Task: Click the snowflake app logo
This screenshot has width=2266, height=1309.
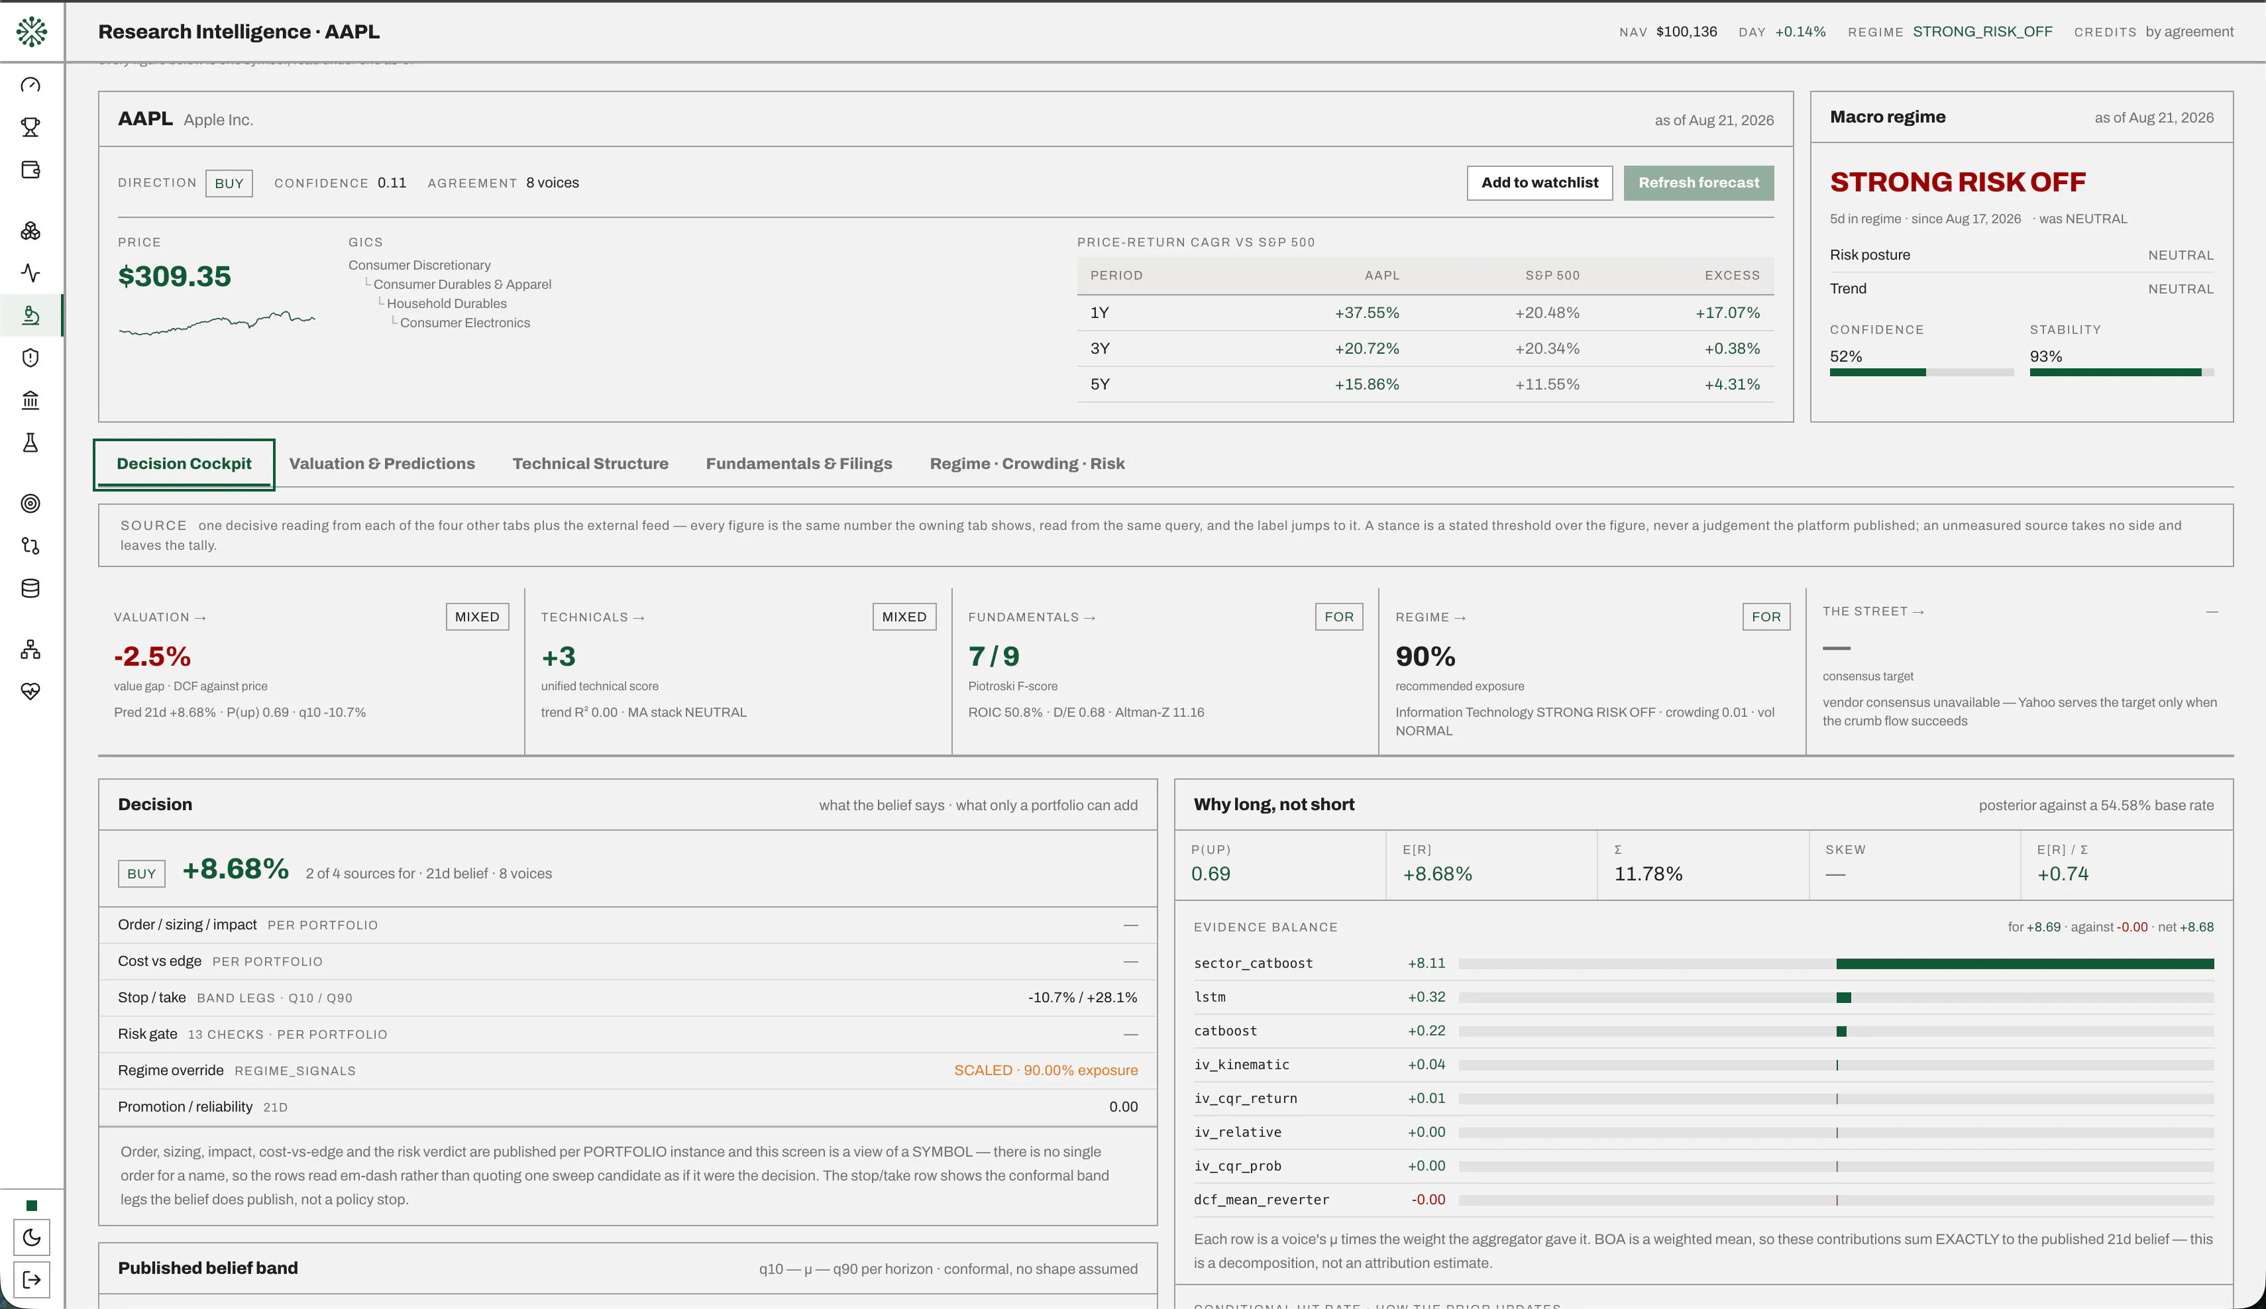Action: [32, 32]
